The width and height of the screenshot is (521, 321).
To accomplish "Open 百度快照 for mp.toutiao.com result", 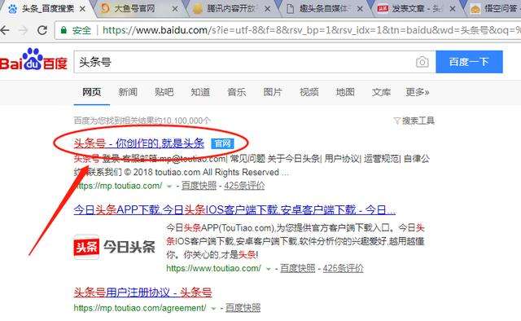I will click(x=199, y=186).
